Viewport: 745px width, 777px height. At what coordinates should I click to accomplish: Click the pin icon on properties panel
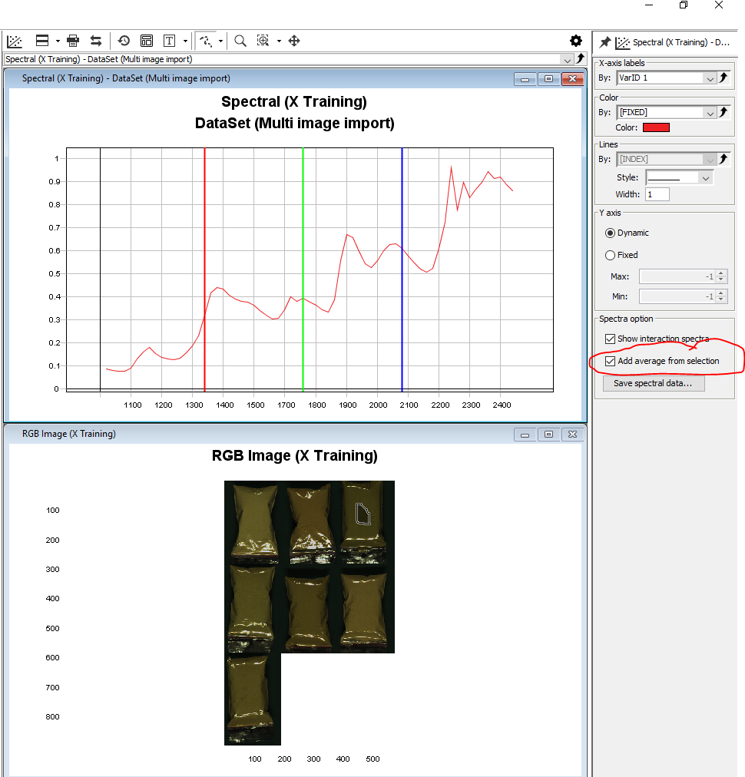[604, 42]
